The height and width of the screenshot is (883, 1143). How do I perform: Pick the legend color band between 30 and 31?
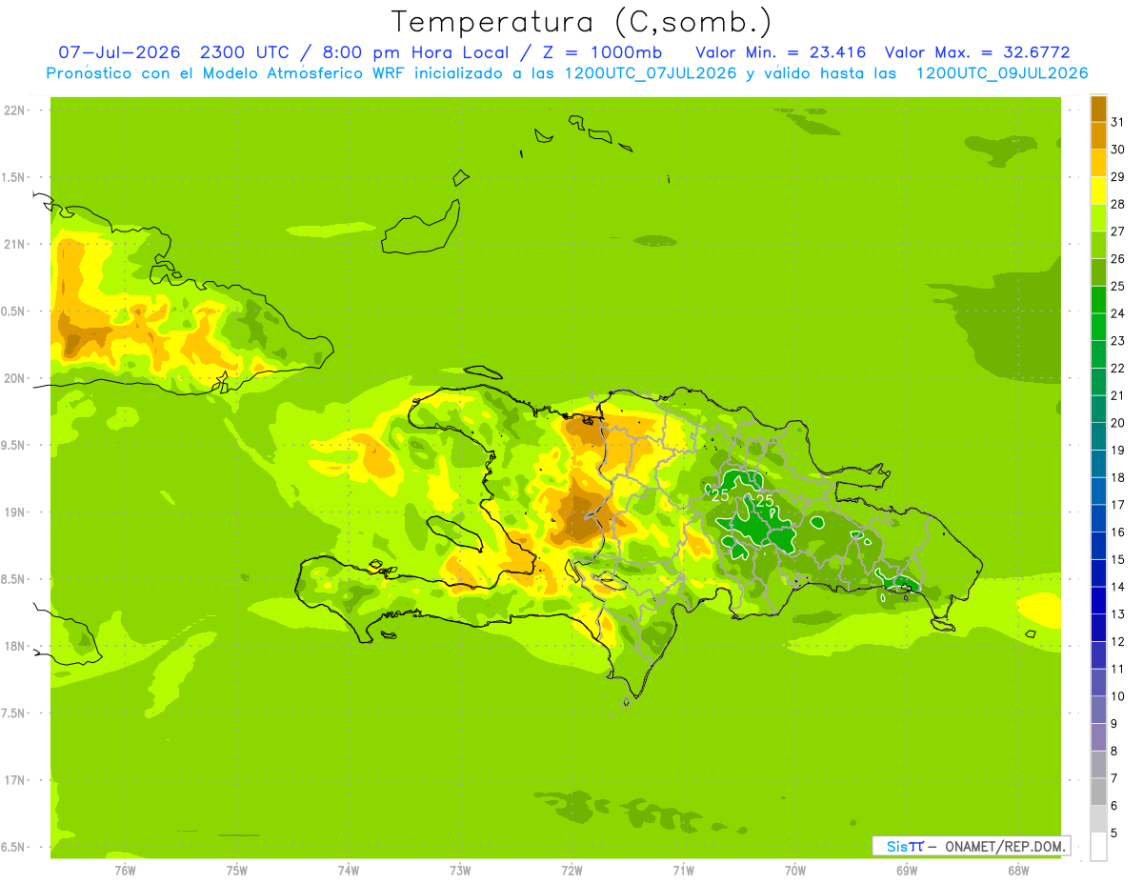(1098, 136)
